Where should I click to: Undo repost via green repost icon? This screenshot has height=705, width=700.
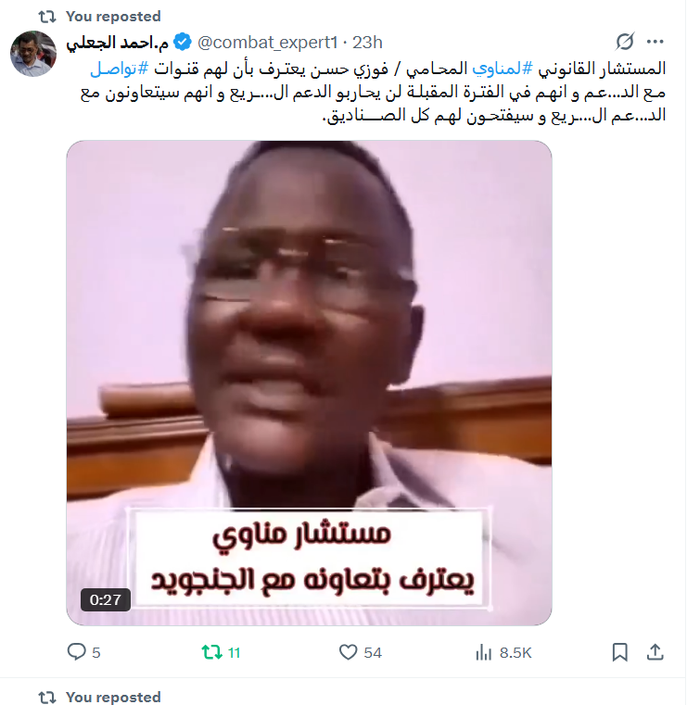[212, 652]
